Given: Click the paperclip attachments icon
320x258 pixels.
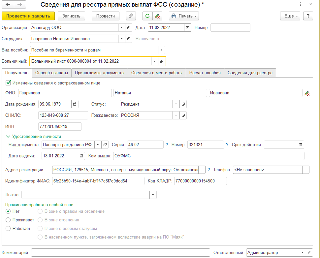Looking at the screenshot, I should [x=131, y=16].
